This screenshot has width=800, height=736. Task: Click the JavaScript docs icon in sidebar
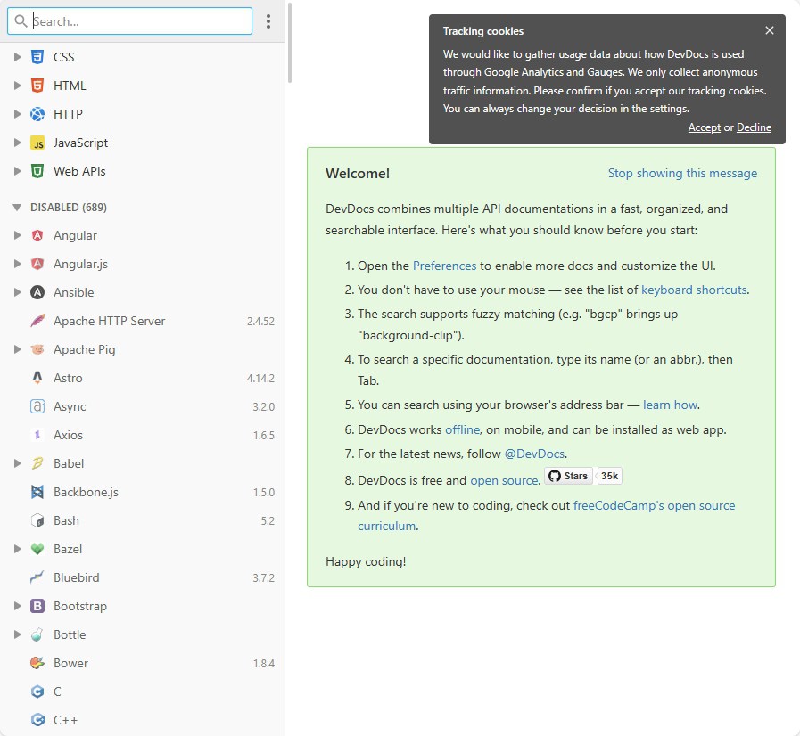pyautogui.click(x=36, y=143)
